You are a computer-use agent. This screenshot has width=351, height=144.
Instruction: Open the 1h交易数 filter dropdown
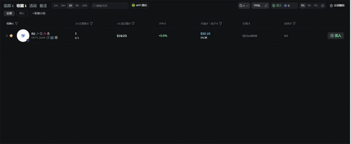[x=92, y=24]
